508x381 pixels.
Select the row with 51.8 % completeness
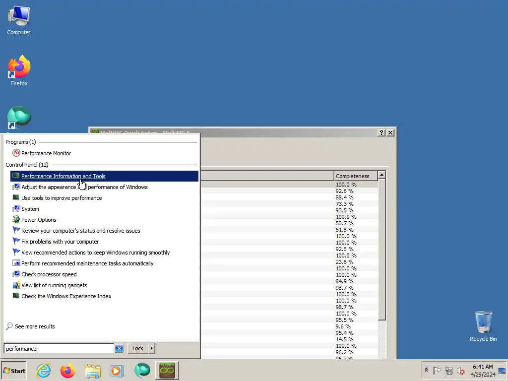click(x=289, y=230)
